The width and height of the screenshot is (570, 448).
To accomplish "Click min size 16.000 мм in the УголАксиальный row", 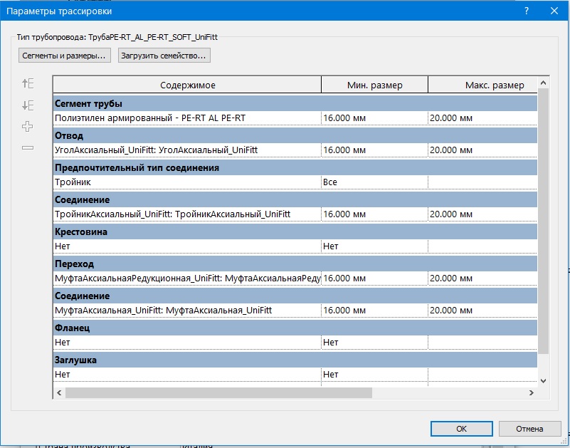I will point(375,150).
